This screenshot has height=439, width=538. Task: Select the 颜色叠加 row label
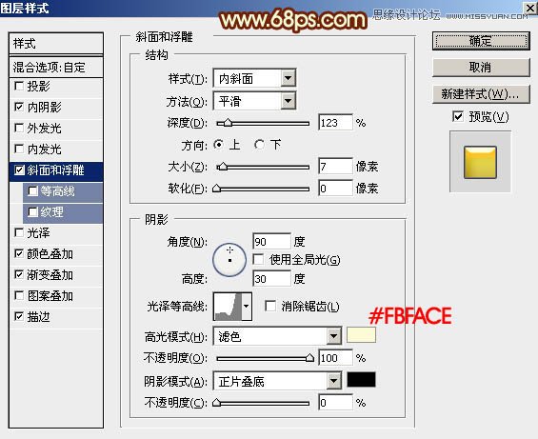coord(50,254)
